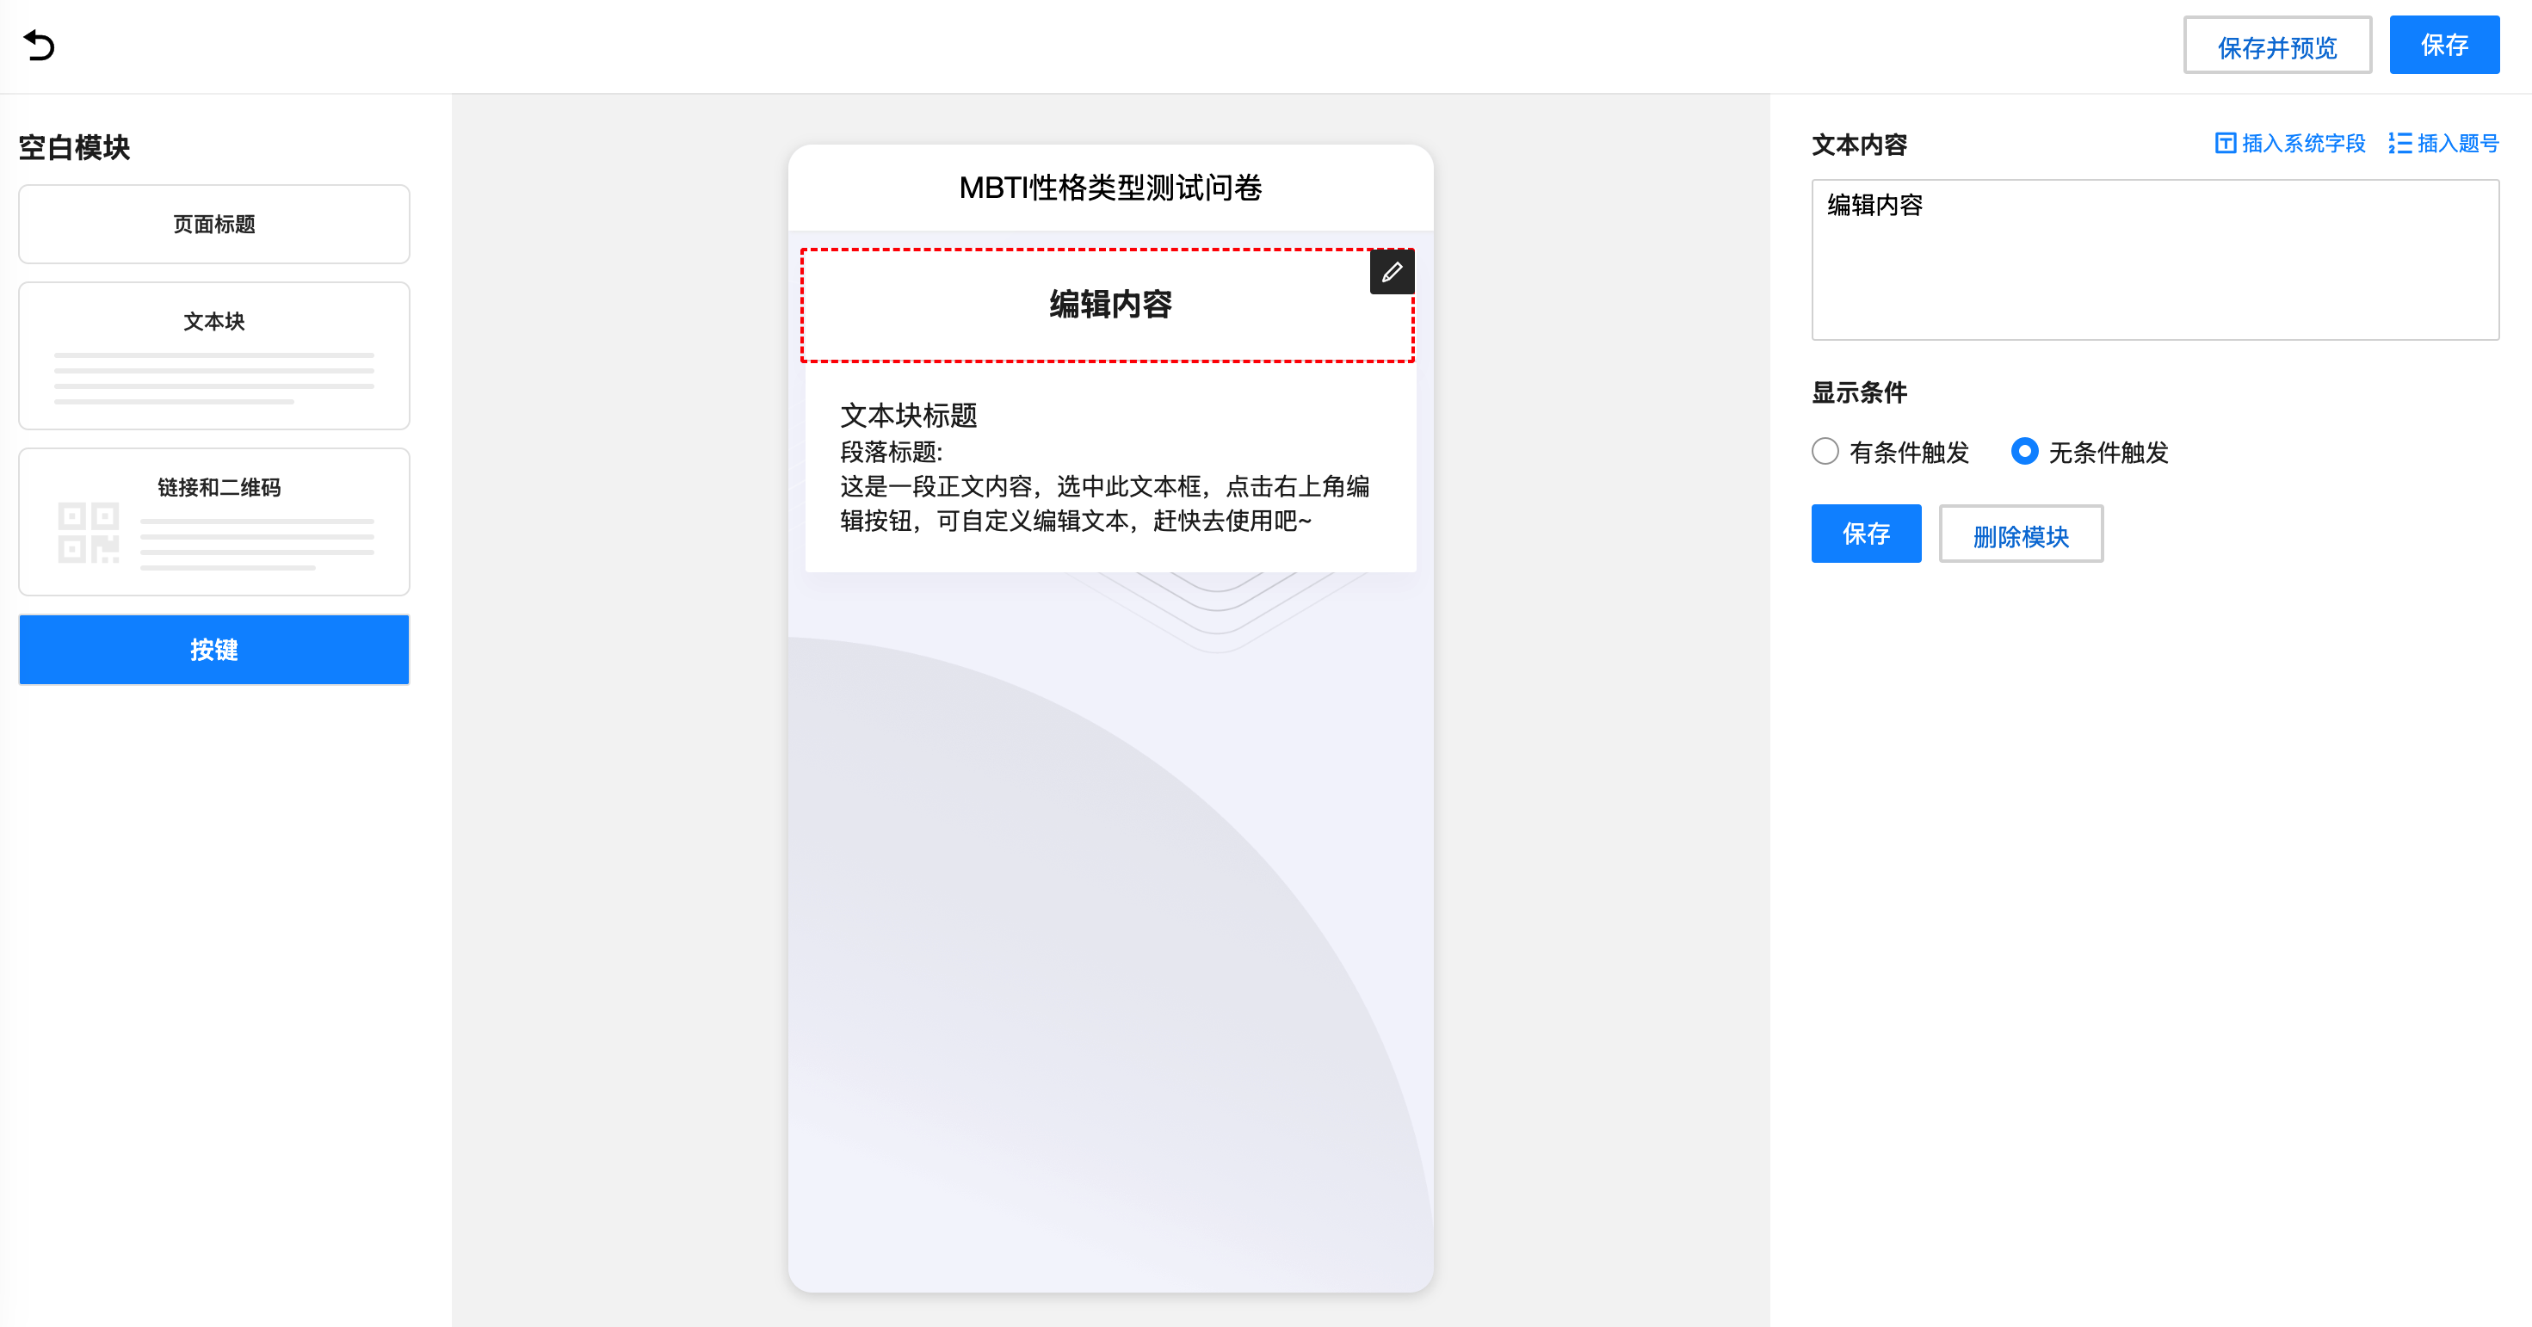Click the insert system field icon
Viewport: 2532px width, 1327px height.
(x=2225, y=144)
